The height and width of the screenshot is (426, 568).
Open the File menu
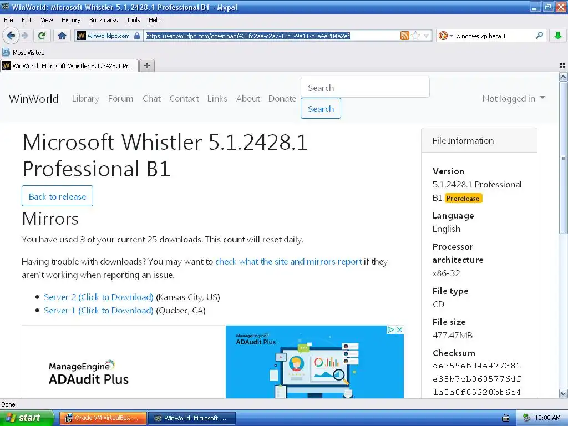[x=8, y=20]
